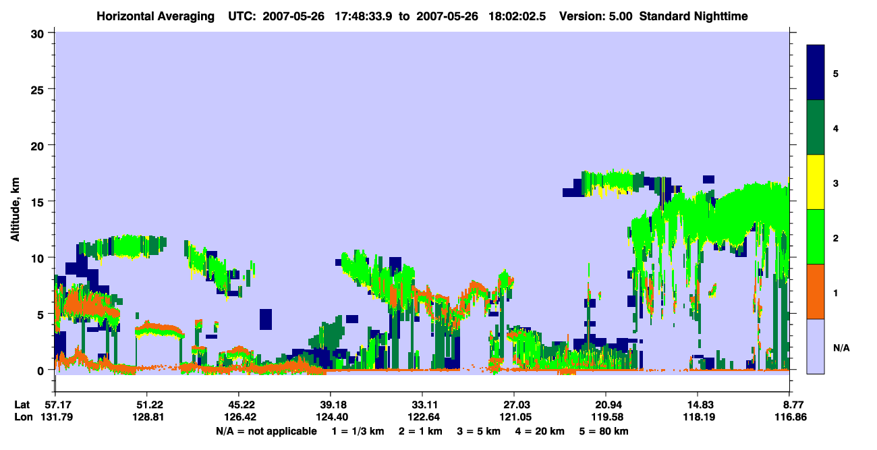Click the colorbar label 3

click(x=836, y=183)
